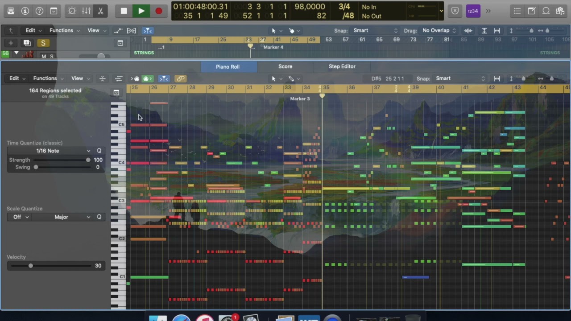
Task: Open Time Quantize 1/16 Note dropdown
Action: pos(50,151)
